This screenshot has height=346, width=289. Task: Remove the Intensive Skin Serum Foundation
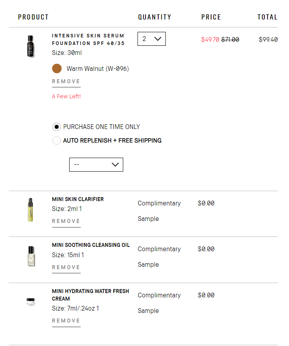pyautogui.click(x=66, y=82)
